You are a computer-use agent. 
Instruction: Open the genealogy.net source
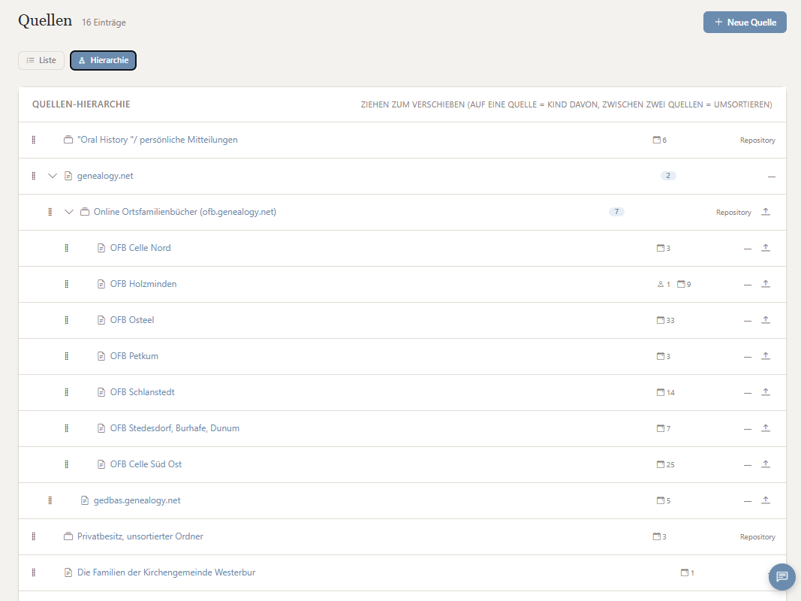click(105, 176)
